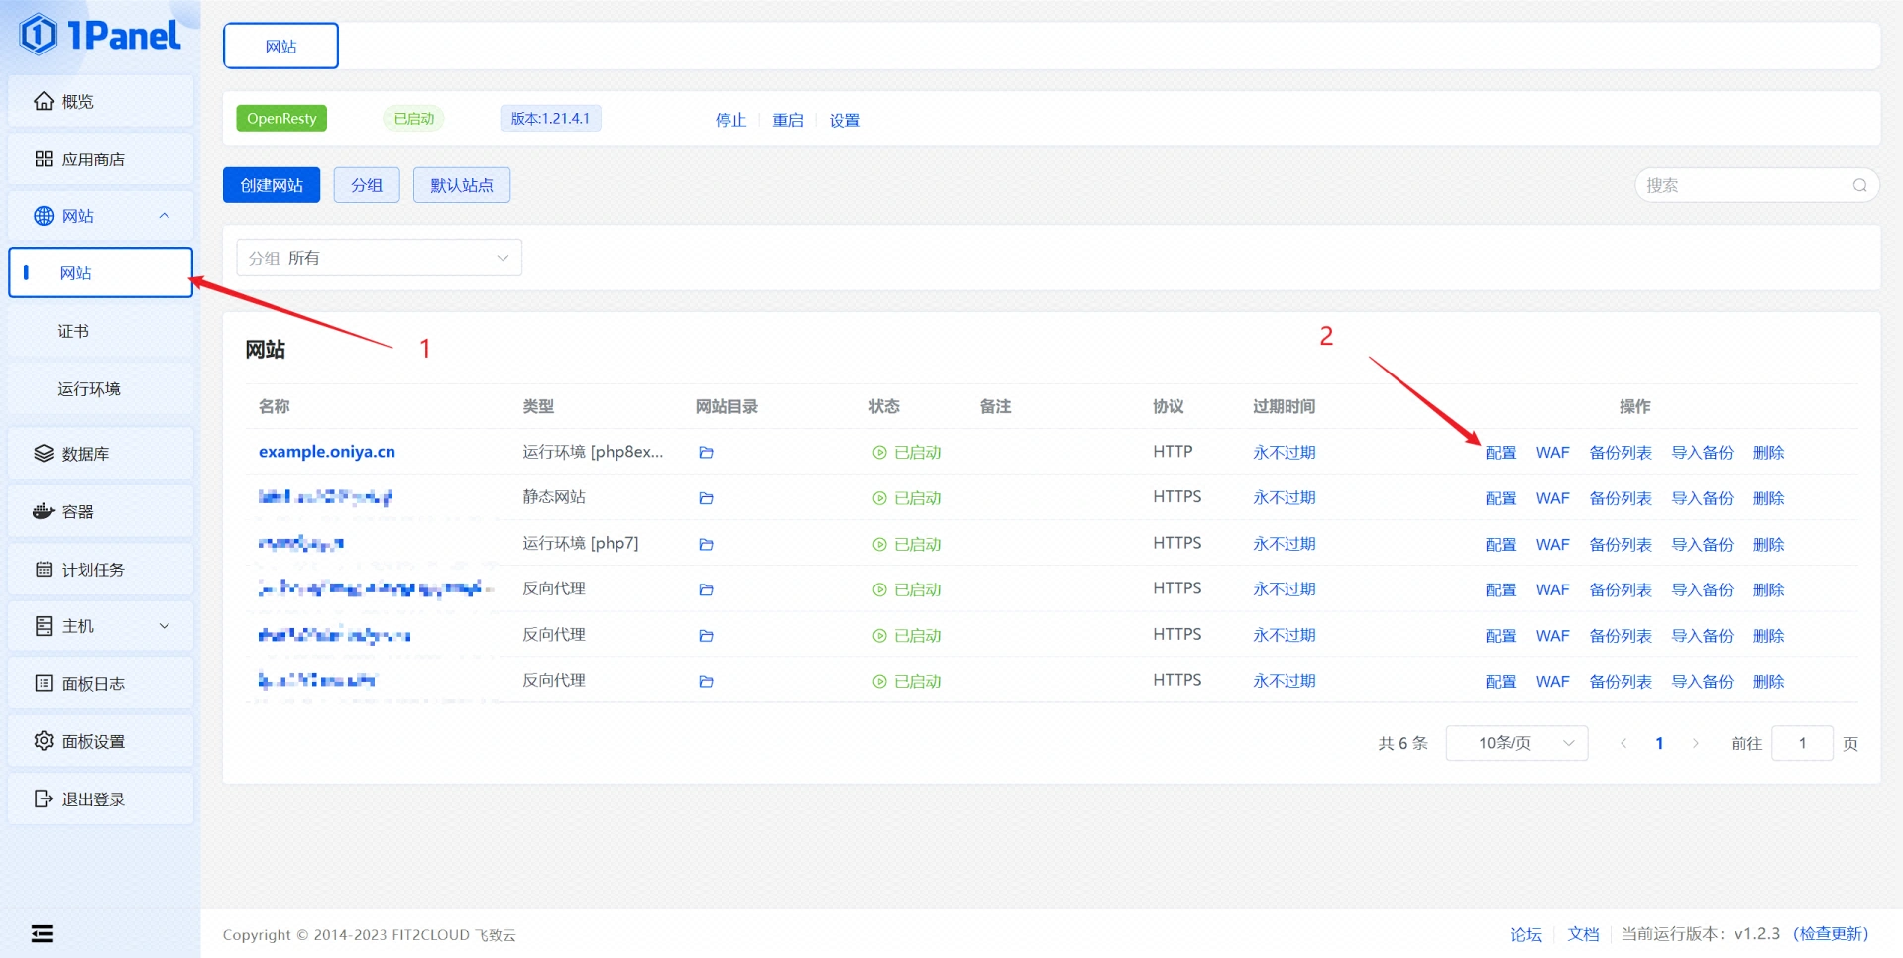
Task: Click the 检查更新 footer link
Action: tap(1830, 934)
